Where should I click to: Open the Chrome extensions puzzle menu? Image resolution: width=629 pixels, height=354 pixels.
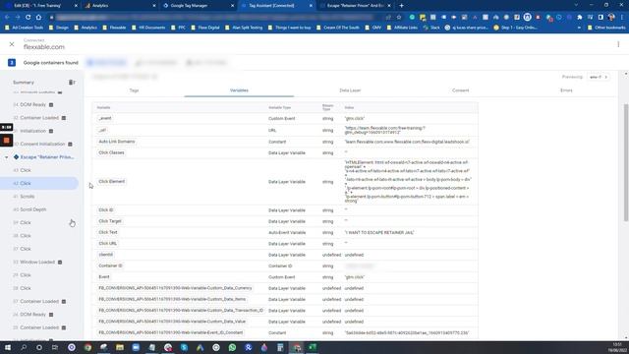pos(579,18)
